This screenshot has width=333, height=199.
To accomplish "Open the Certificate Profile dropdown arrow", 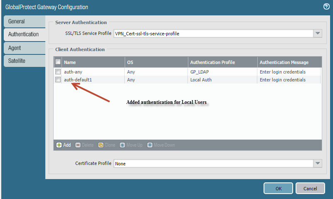I will [x=318, y=164].
